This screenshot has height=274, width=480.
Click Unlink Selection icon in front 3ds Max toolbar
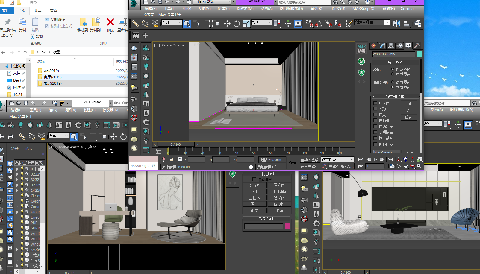(145, 23)
